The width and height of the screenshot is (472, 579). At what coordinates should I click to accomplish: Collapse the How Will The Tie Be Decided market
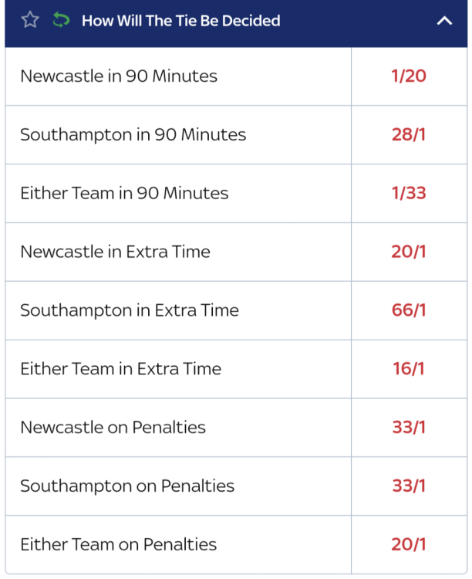[444, 21]
